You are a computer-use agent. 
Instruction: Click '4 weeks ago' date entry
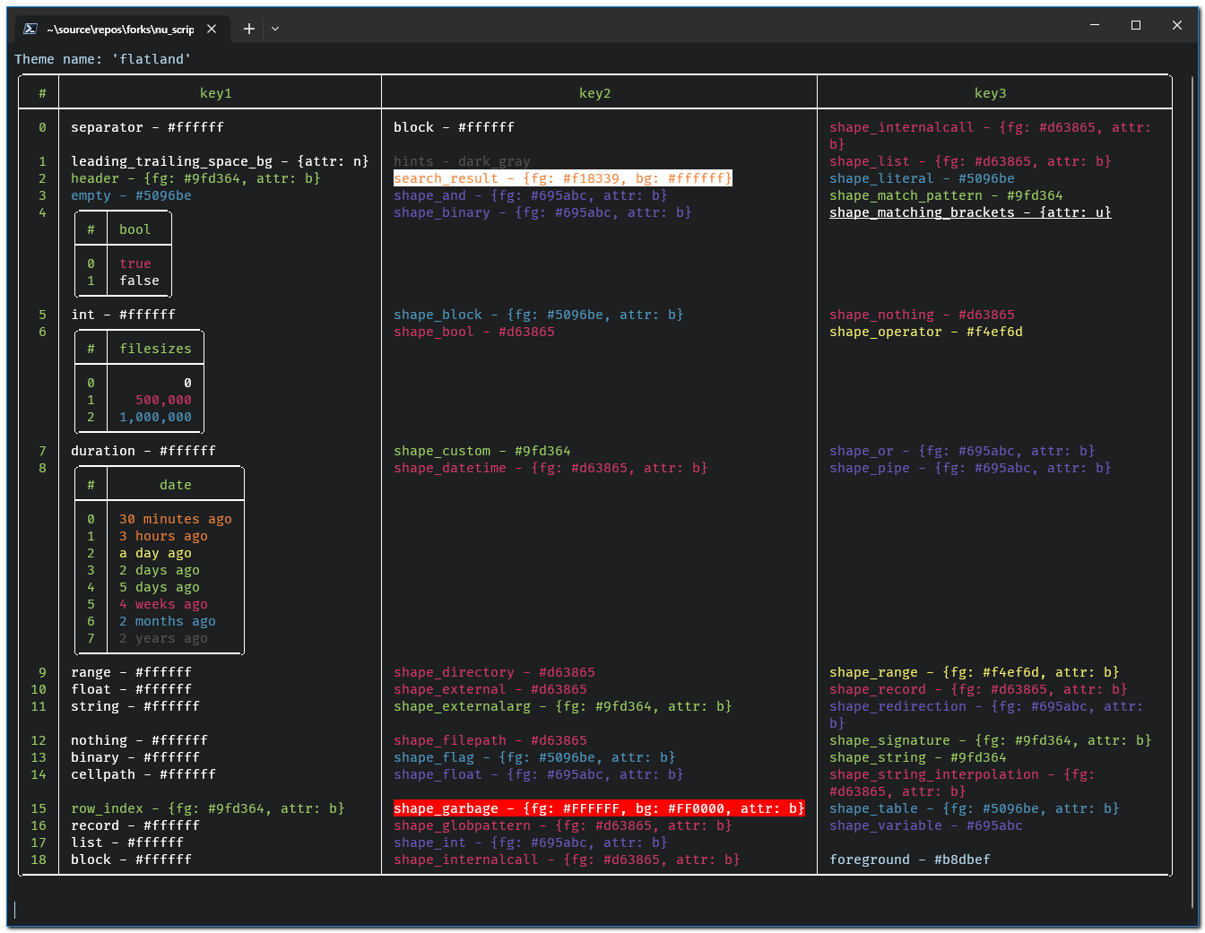click(164, 604)
